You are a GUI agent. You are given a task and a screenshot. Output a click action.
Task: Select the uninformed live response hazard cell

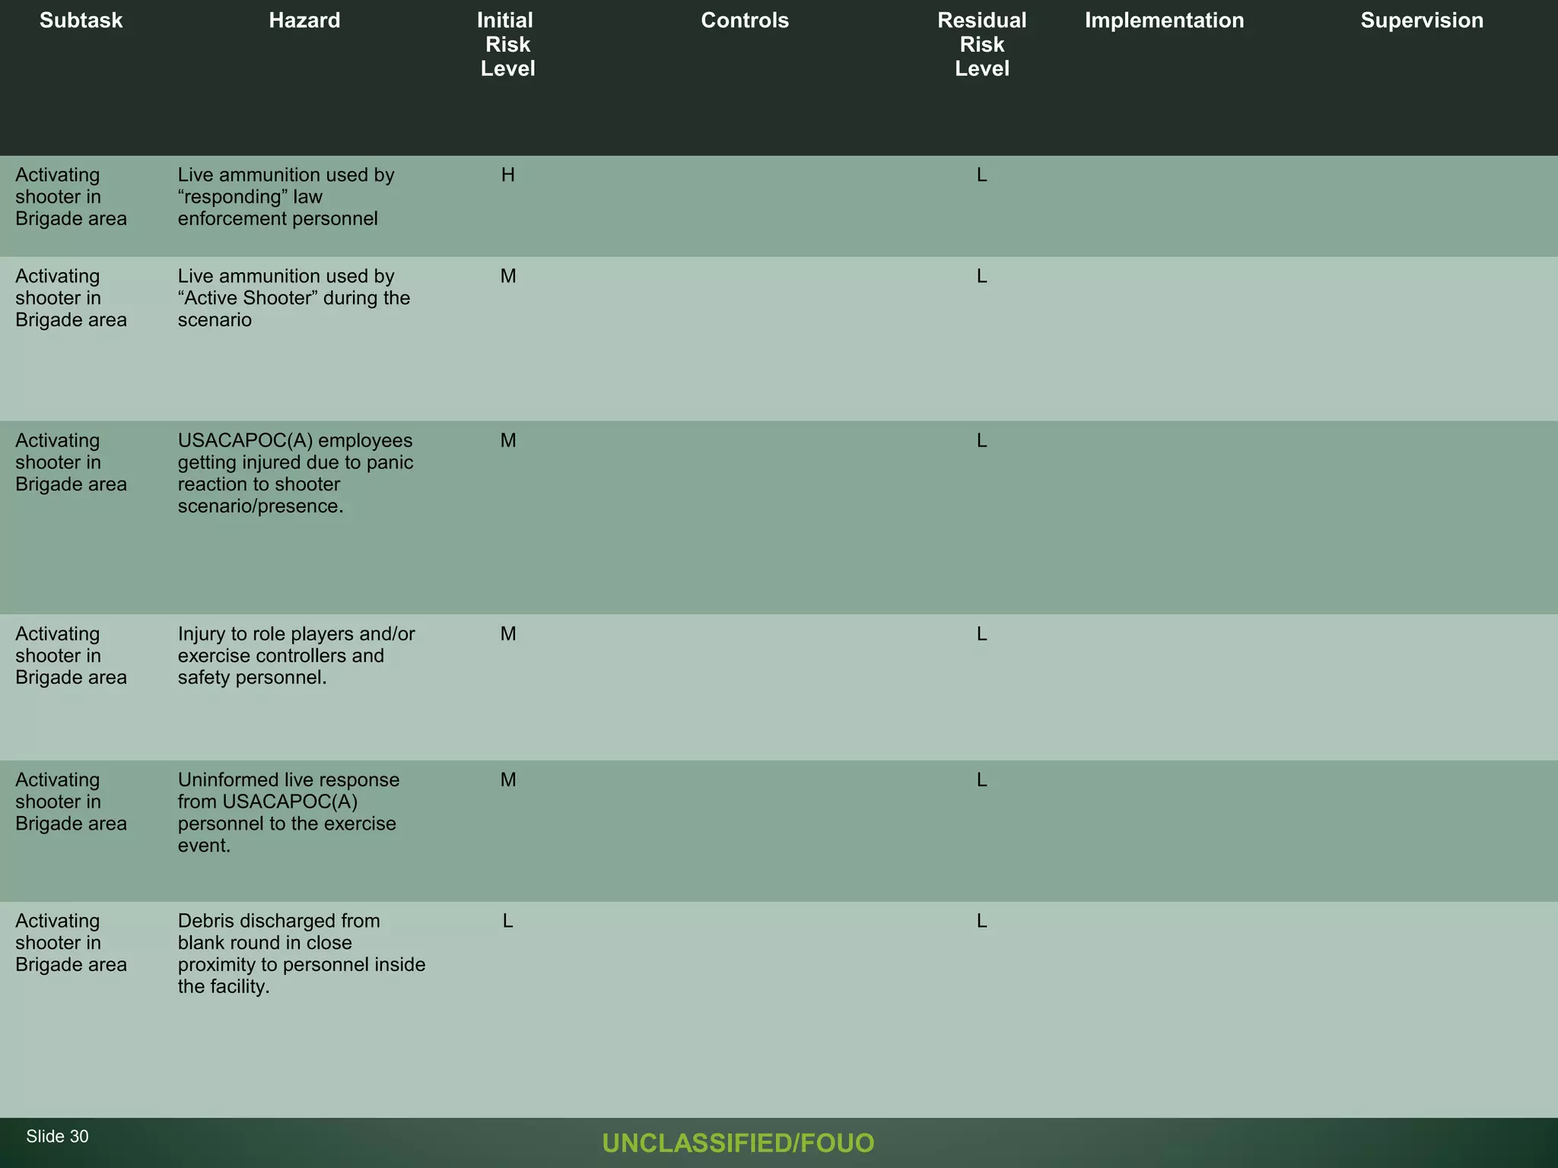click(288, 812)
